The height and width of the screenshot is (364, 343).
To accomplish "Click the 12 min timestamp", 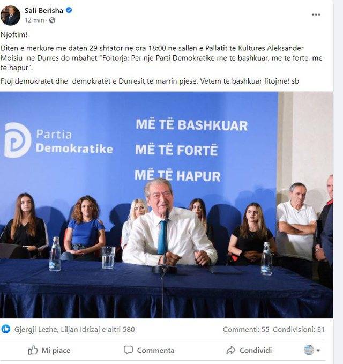I will click(34, 20).
